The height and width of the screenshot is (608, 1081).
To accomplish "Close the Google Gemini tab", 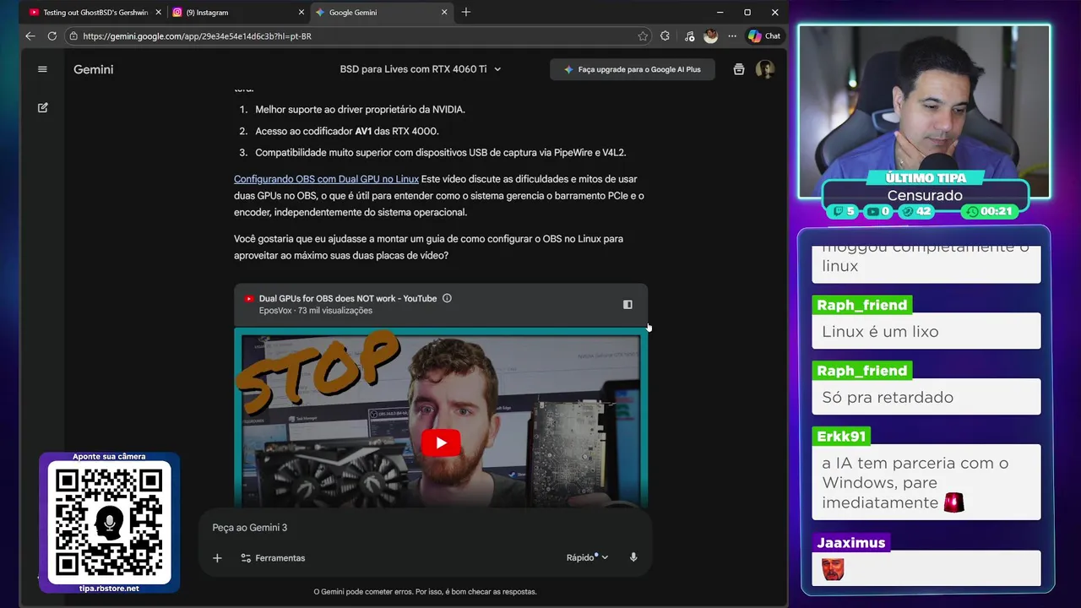I will 445,13.
